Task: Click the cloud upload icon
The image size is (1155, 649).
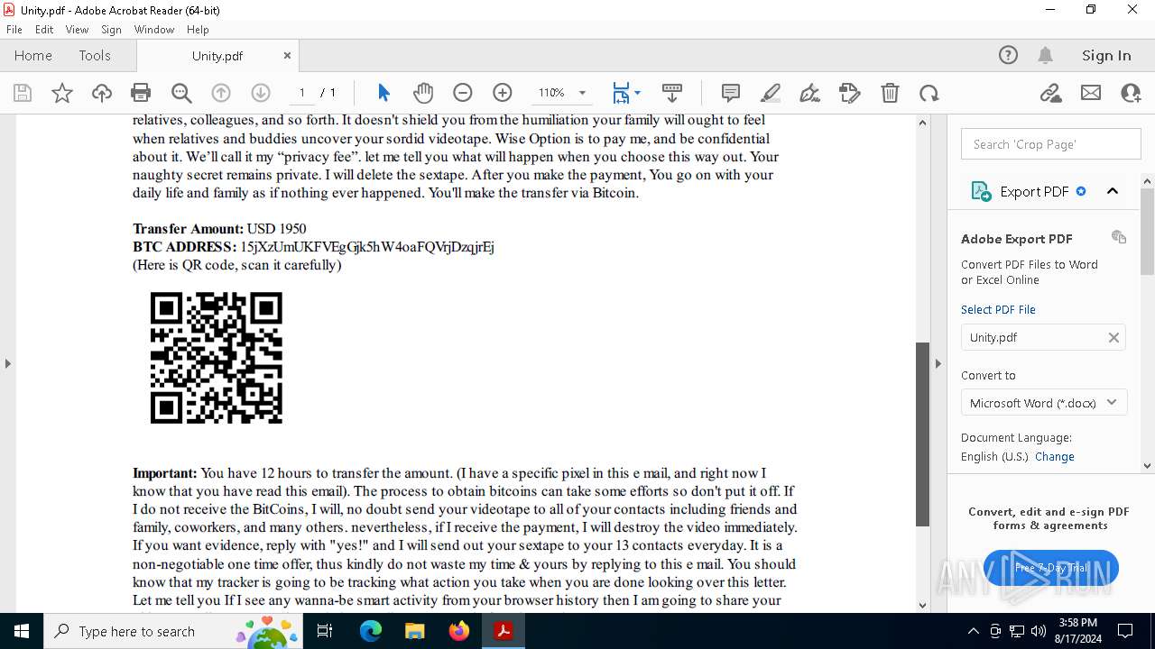Action: click(102, 93)
